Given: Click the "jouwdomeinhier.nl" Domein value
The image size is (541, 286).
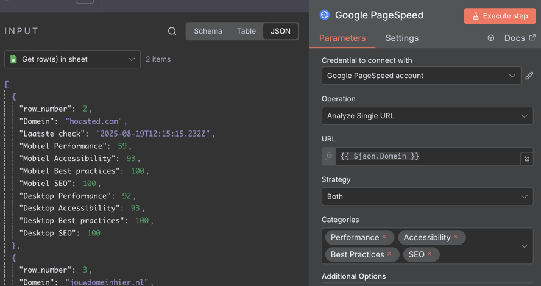Looking at the screenshot, I should pyautogui.click(x=107, y=282).
